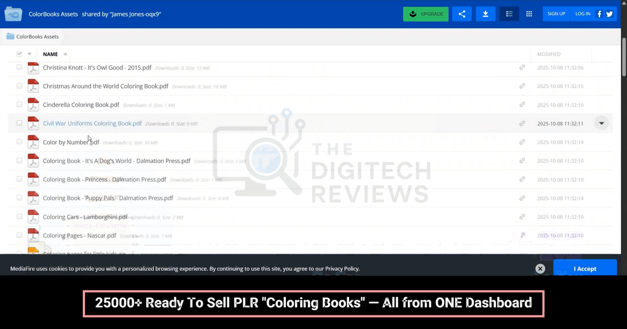
Task: Check the box for Puppy Pals pdf
Action: 19,198
